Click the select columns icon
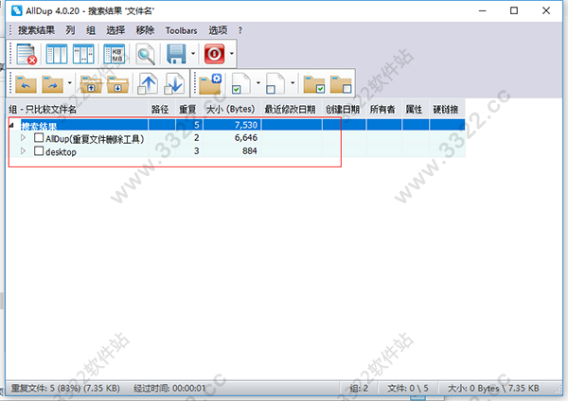Screen dimensions: 568x401 tap(57, 54)
